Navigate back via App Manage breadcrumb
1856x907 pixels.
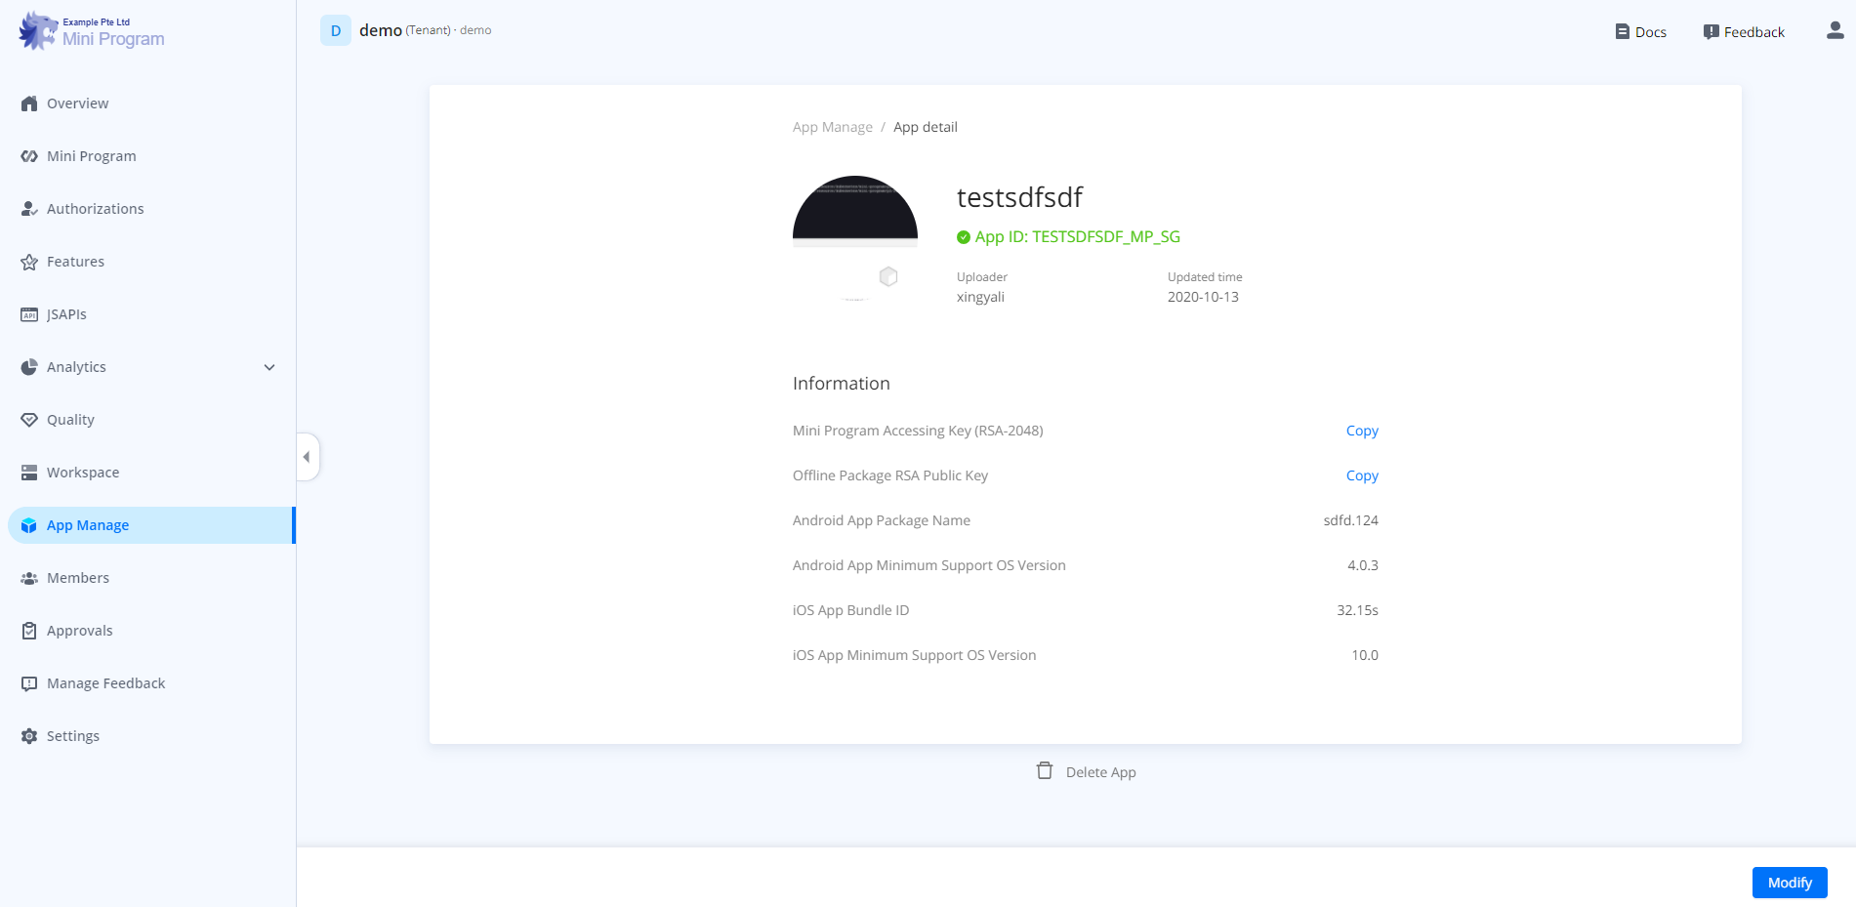(833, 127)
